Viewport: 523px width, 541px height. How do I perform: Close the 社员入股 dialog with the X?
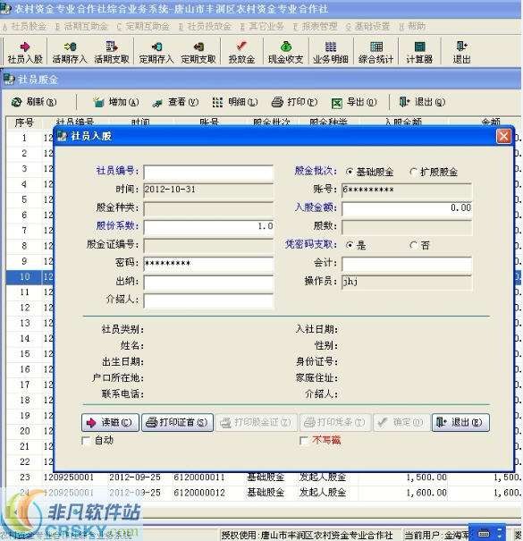[503, 136]
